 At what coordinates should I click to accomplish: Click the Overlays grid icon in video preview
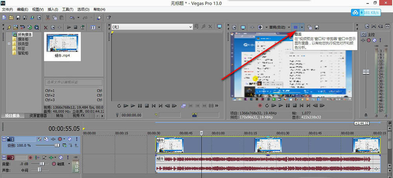point(295,27)
